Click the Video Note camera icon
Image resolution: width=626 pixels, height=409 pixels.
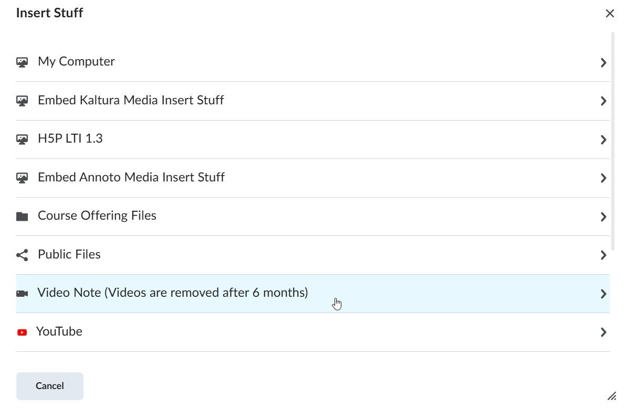tap(22, 294)
